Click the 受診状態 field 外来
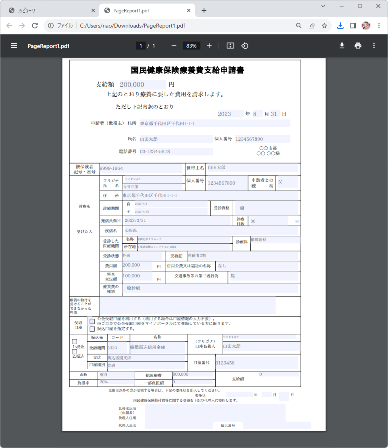 pyautogui.click(x=142, y=256)
